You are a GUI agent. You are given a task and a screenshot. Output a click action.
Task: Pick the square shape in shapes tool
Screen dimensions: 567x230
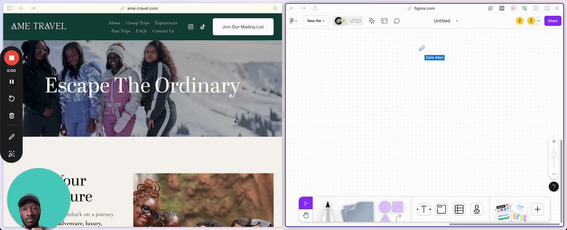pos(398,207)
